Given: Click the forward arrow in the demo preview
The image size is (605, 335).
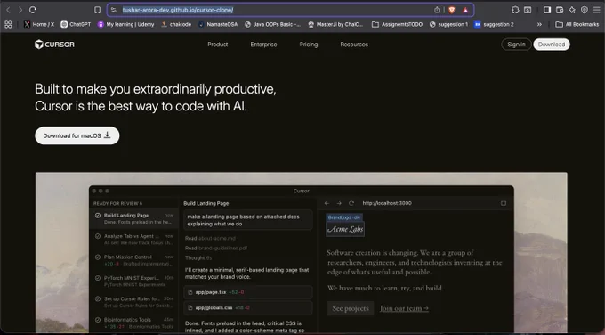Looking at the screenshot, I should pos(339,203).
